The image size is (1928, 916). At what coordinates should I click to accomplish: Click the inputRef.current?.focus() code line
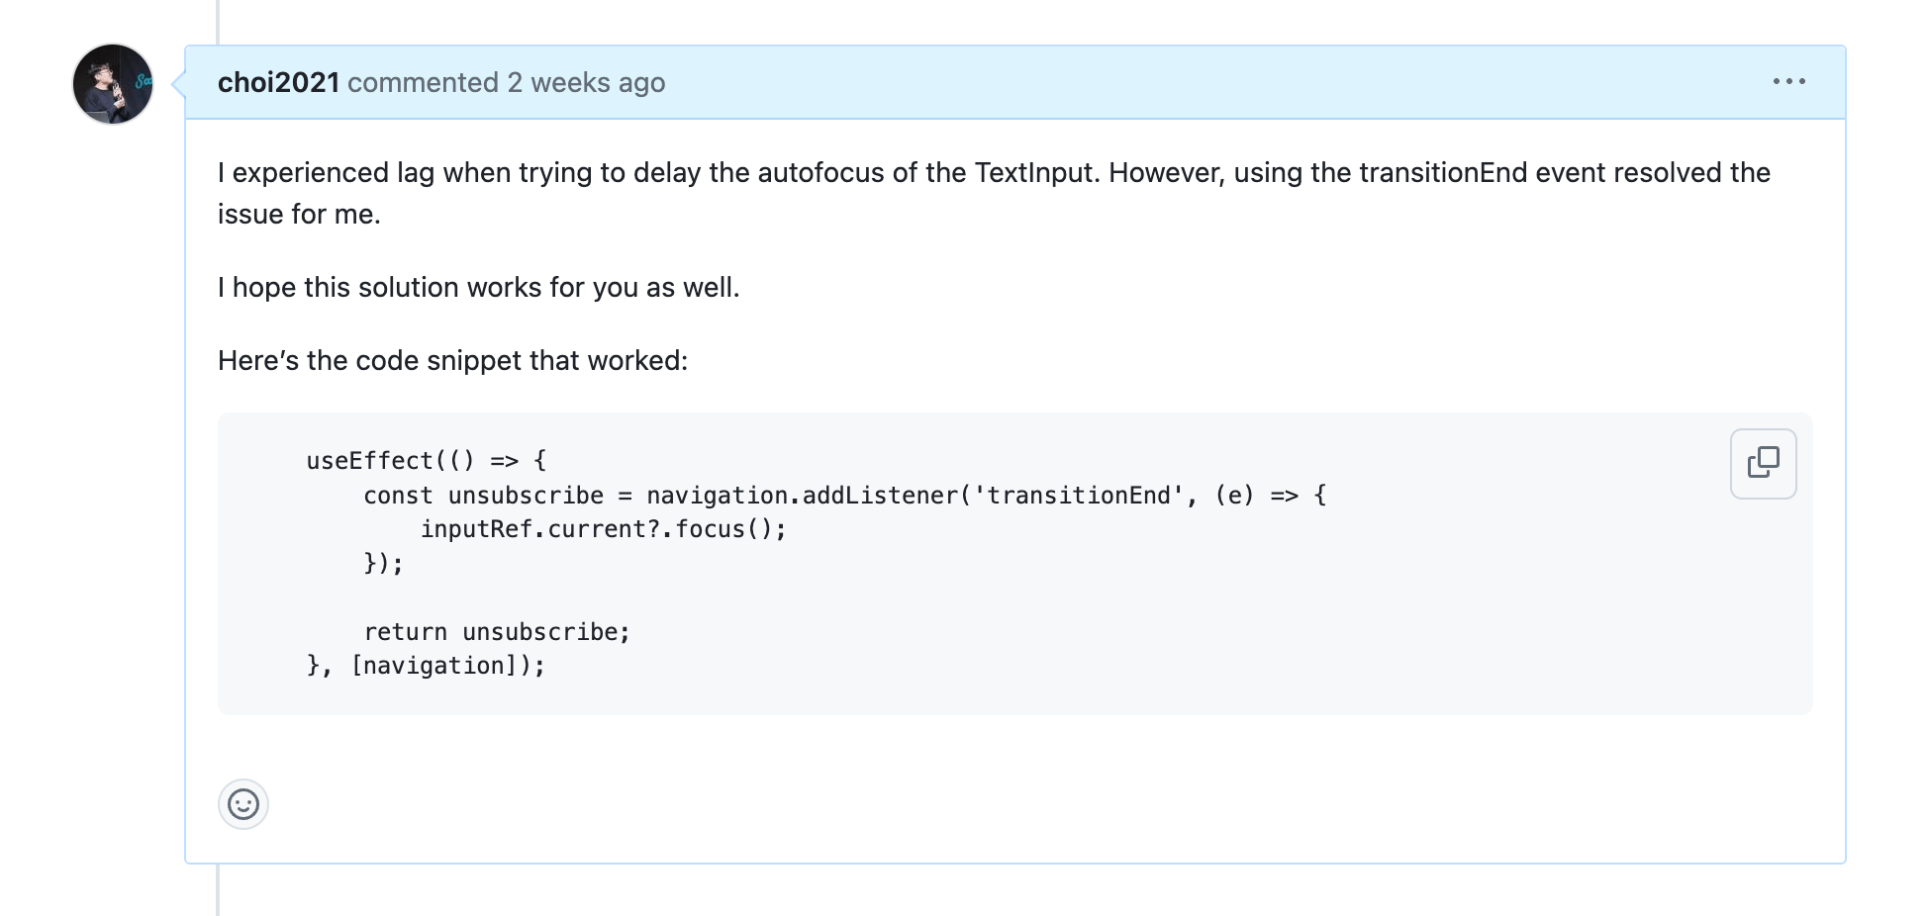coord(603,529)
